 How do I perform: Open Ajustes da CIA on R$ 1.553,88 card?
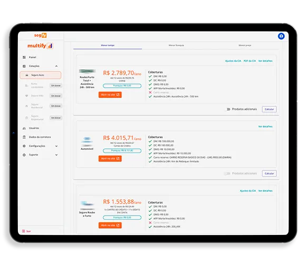point(247,191)
